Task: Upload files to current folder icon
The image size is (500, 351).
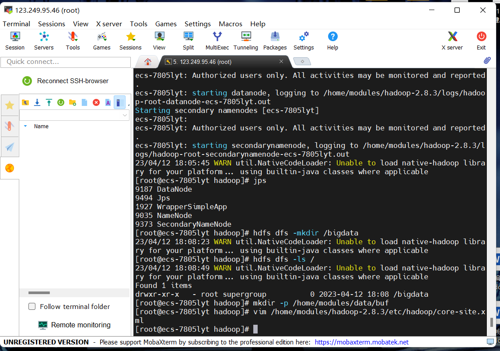Action: [49, 102]
